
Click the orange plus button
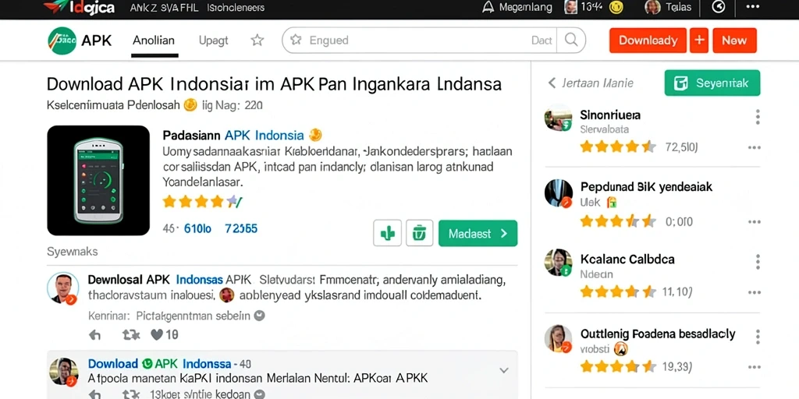coord(699,41)
